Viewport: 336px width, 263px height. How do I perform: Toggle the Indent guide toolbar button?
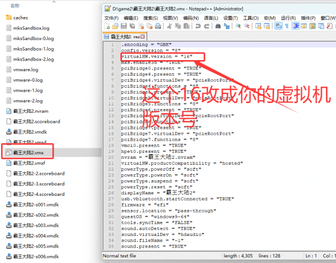tap(295, 26)
